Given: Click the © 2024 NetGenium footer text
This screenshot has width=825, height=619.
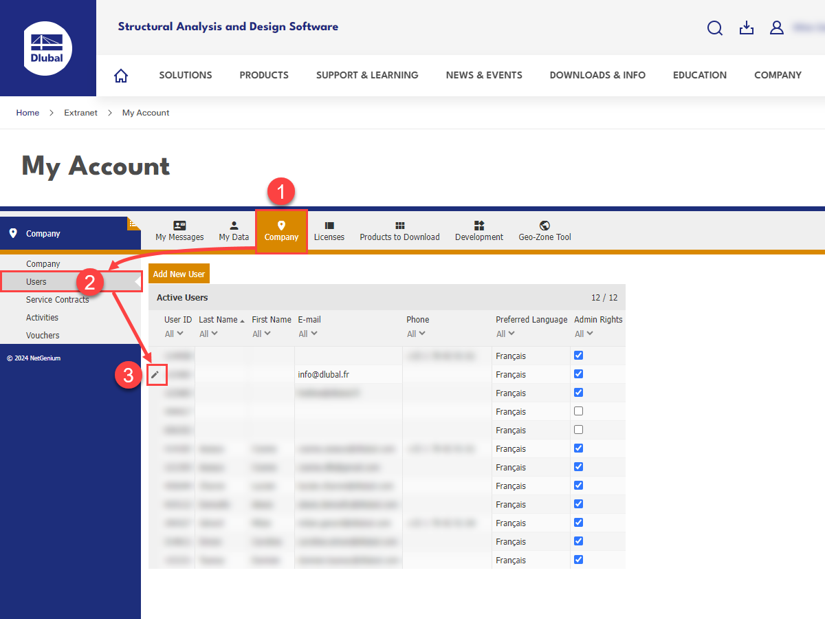Looking at the screenshot, I should tap(34, 358).
